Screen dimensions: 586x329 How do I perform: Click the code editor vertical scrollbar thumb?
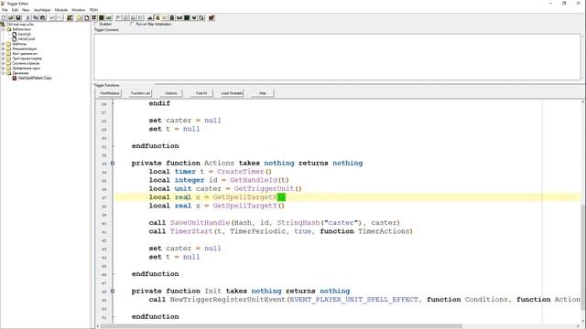[583, 257]
